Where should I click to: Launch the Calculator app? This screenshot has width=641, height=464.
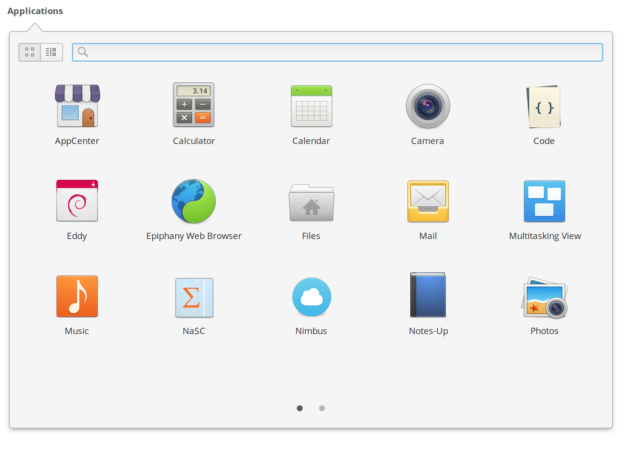pyautogui.click(x=194, y=105)
